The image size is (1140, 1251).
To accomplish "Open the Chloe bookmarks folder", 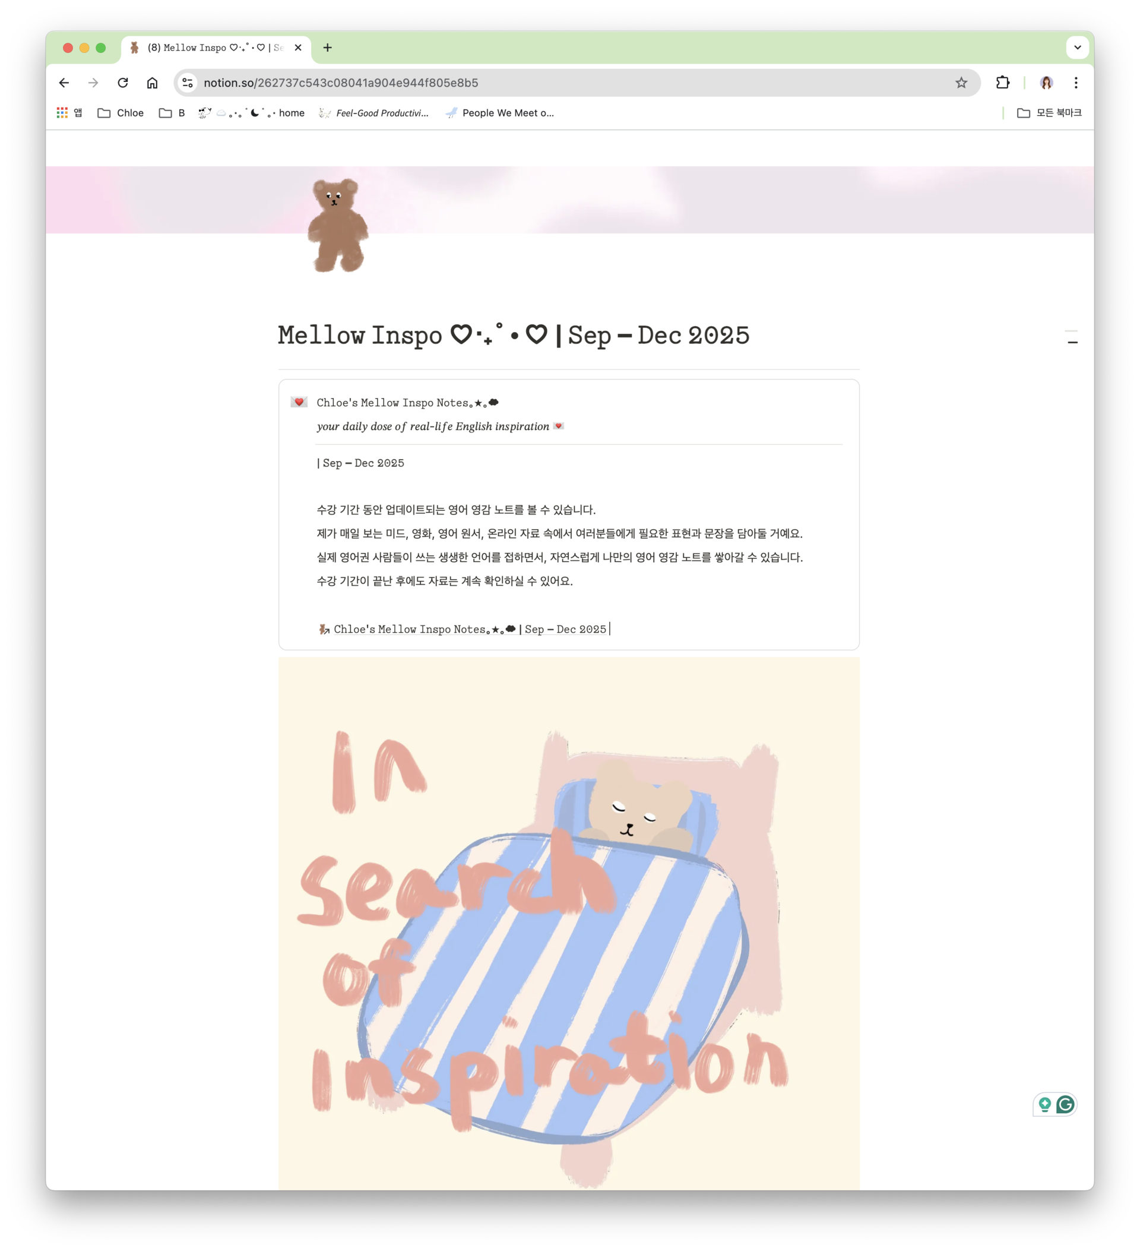I will 121,113.
